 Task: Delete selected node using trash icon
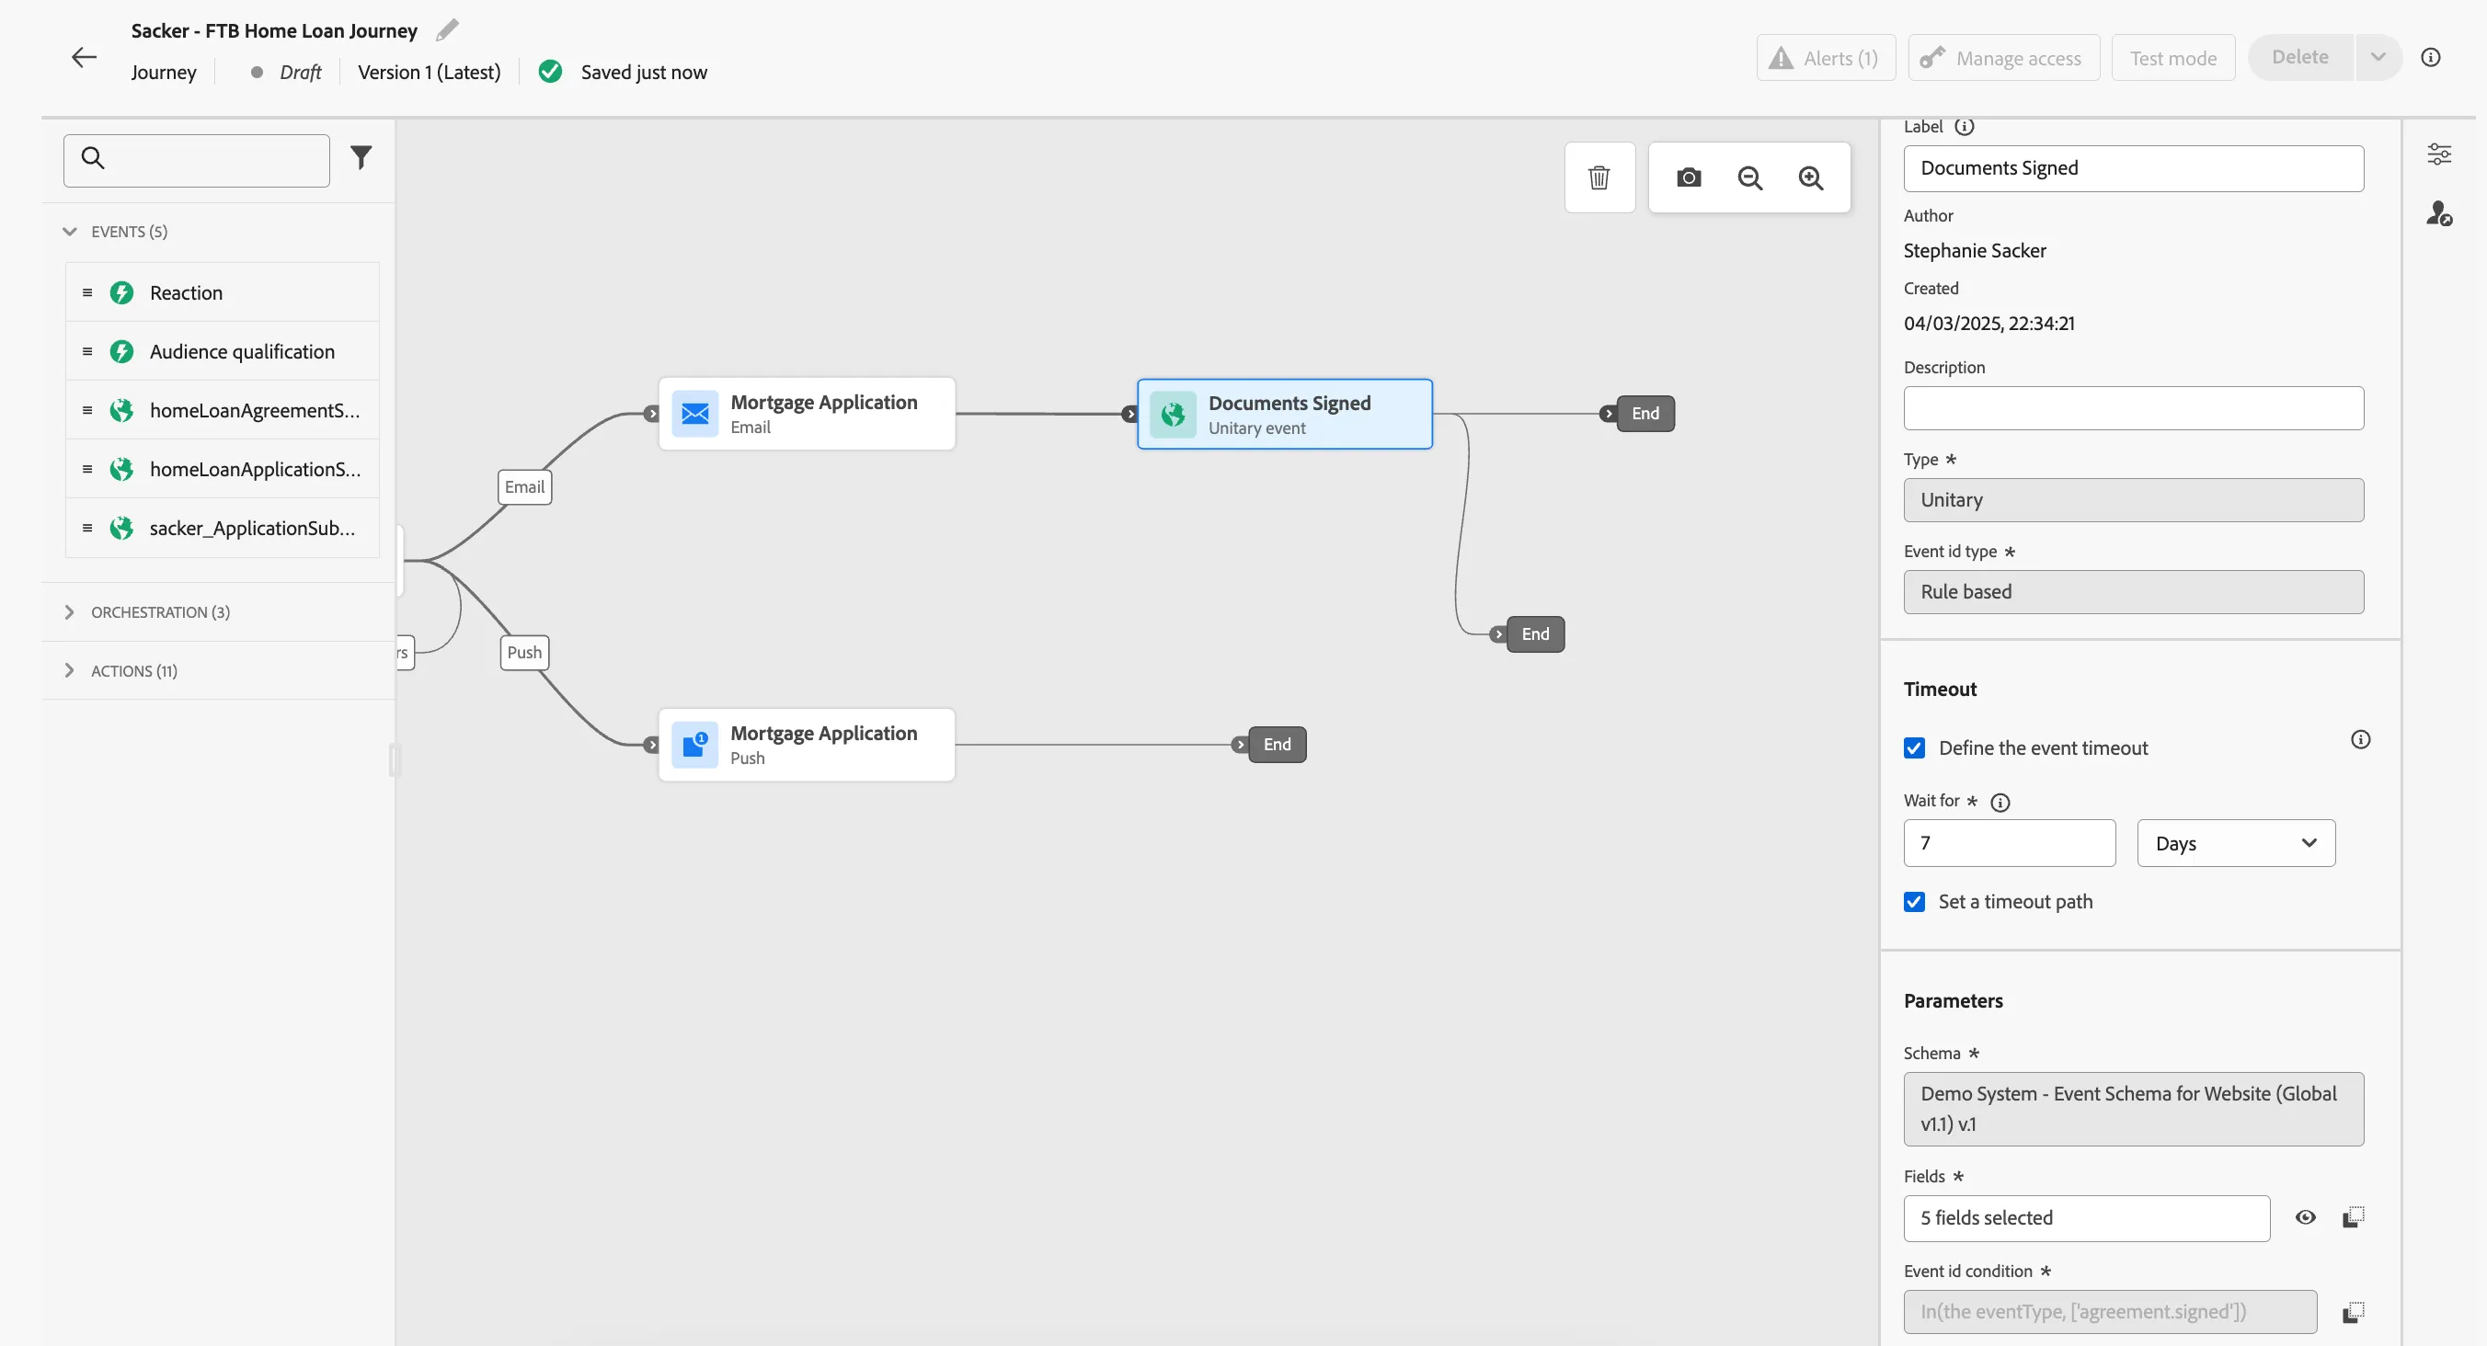tap(1599, 177)
